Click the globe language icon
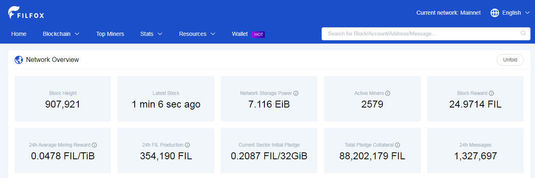The width and height of the screenshot is (535, 178). [x=495, y=13]
